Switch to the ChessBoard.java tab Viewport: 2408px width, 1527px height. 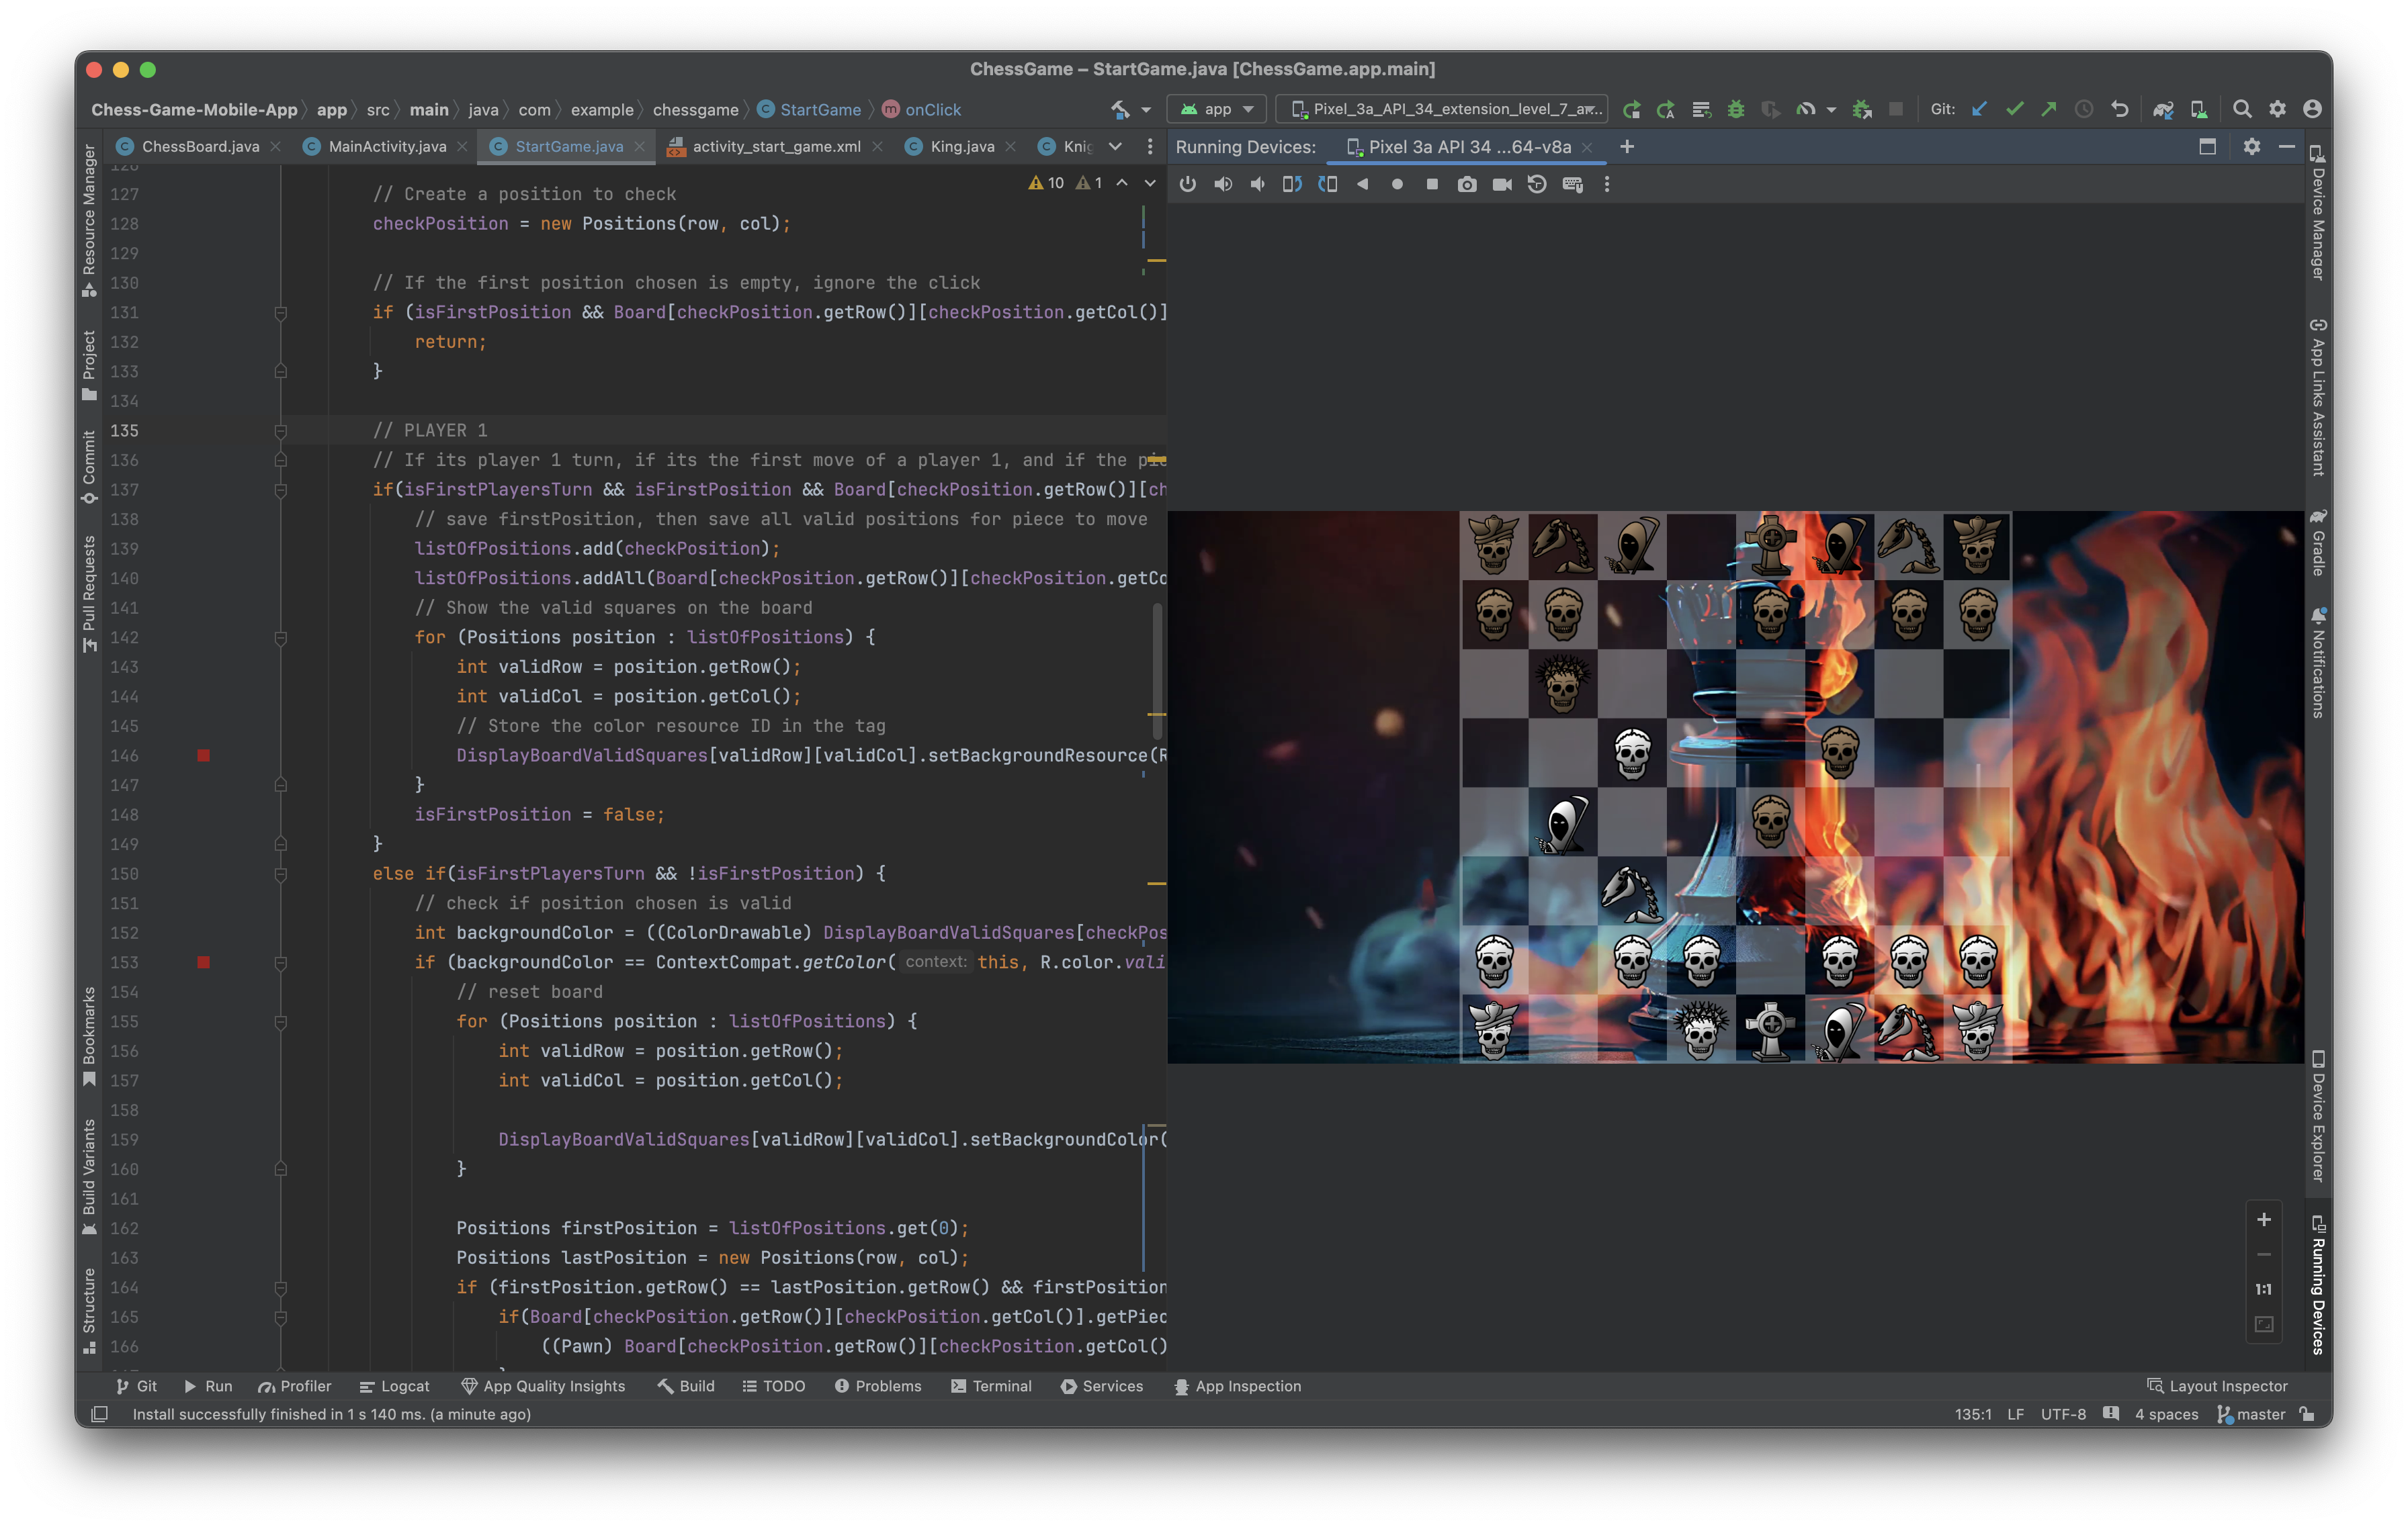[x=199, y=147]
